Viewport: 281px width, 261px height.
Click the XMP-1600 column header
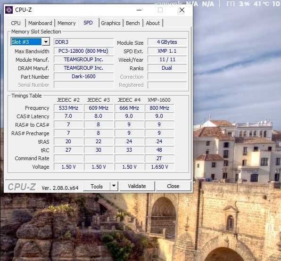point(159,100)
